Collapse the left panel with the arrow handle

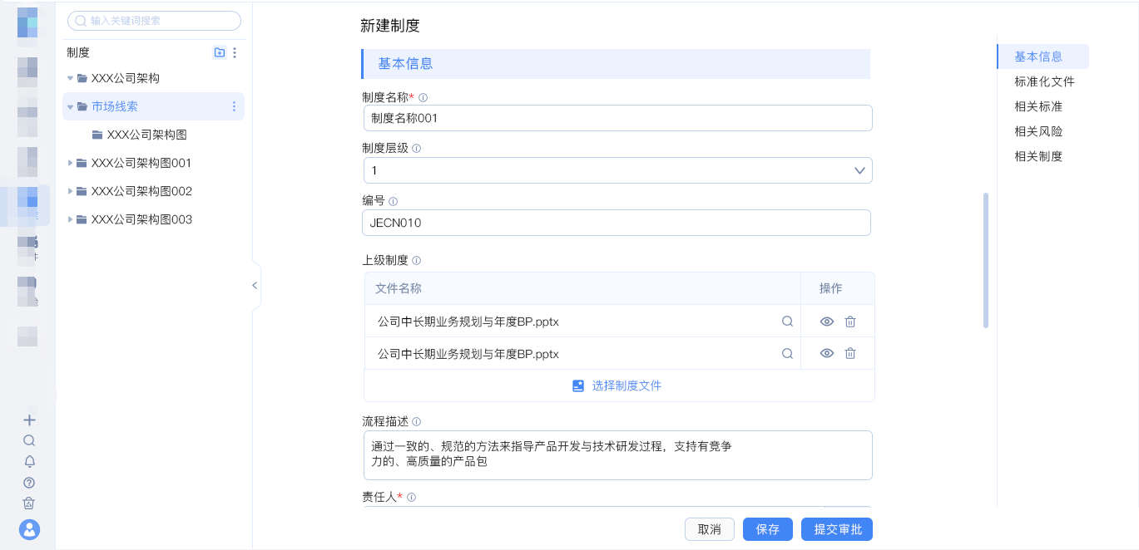pyautogui.click(x=255, y=285)
